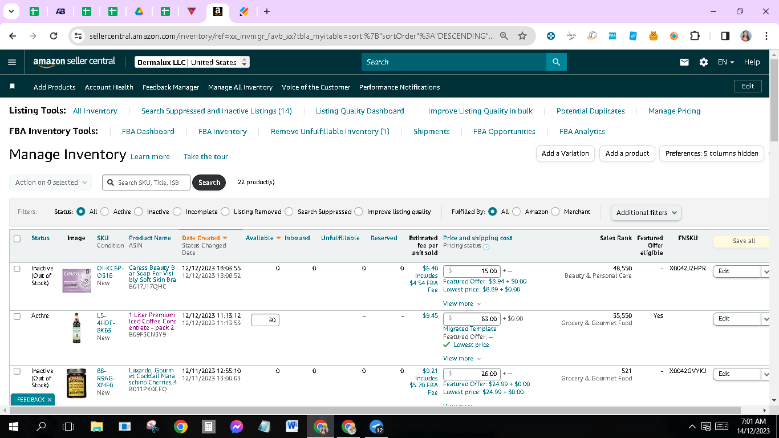This screenshot has height=438, width=779.
Task: Click the Amazon Seller Central logo
Action: [x=74, y=62]
